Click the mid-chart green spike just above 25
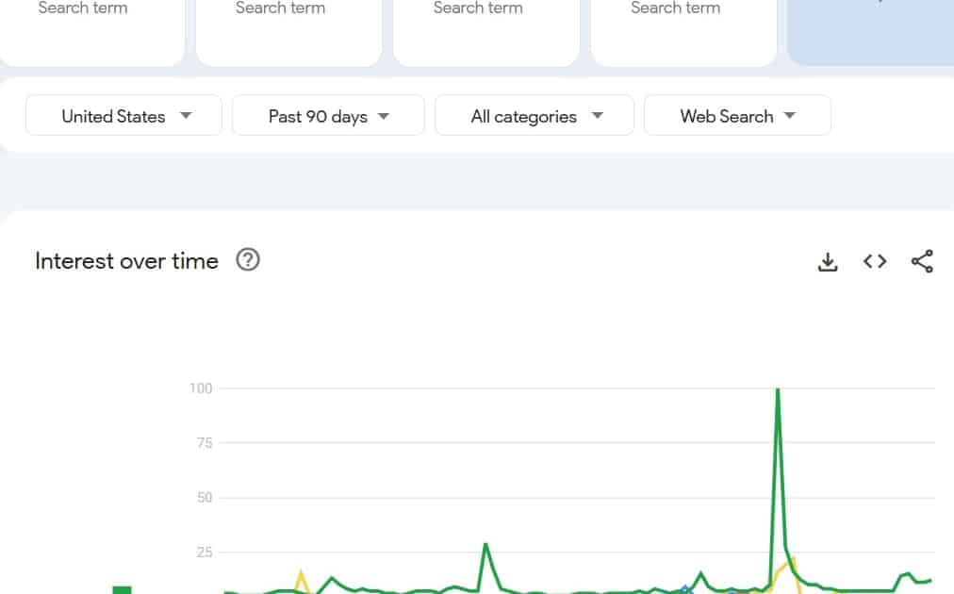 [x=485, y=545]
